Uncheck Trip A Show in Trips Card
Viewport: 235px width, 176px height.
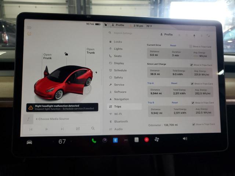click(x=192, y=84)
